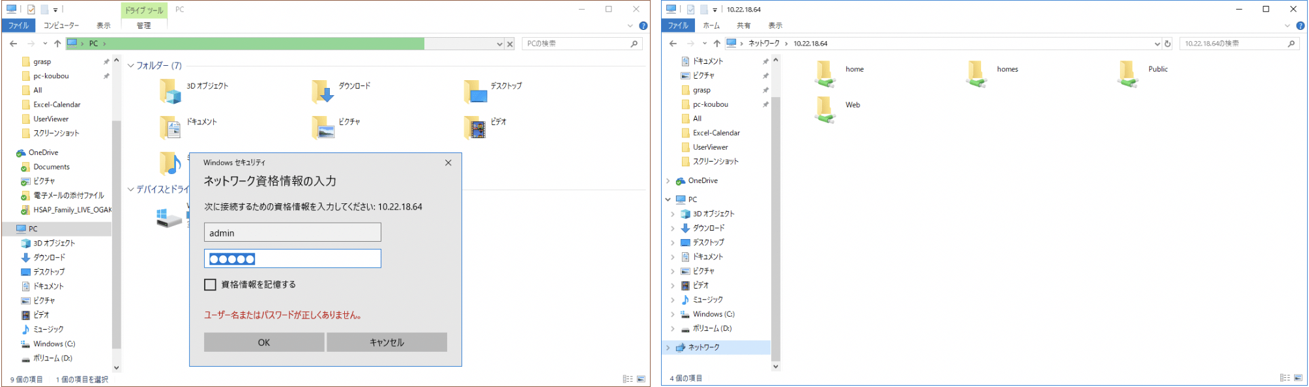The width and height of the screenshot is (1309, 387).
Task: Expand the address bar dropdown in right window
Action: click(1157, 44)
